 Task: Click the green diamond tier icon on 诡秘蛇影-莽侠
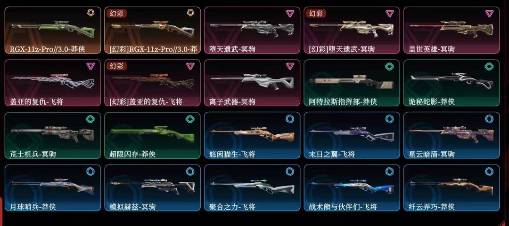point(489,66)
